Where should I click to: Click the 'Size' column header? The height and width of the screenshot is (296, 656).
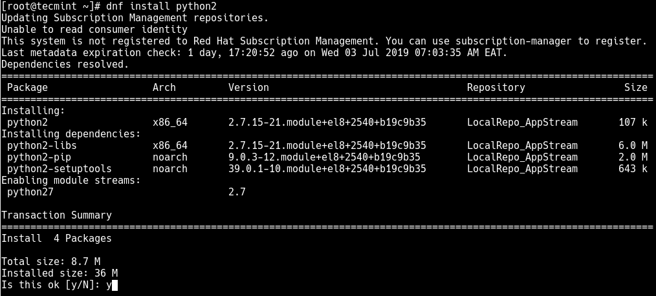(x=635, y=88)
